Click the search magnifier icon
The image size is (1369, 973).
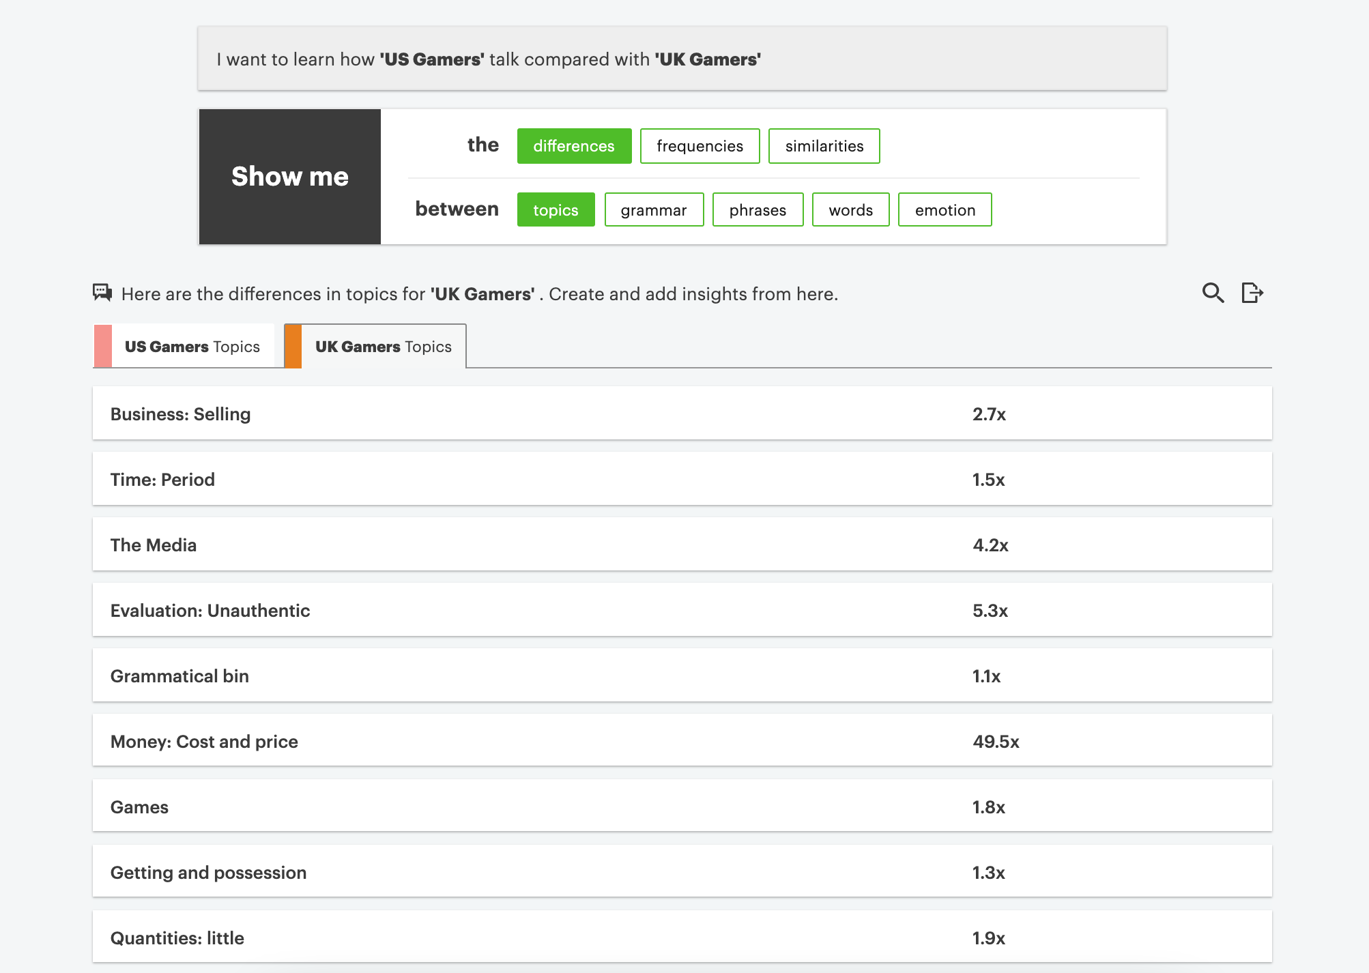pos(1213,293)
